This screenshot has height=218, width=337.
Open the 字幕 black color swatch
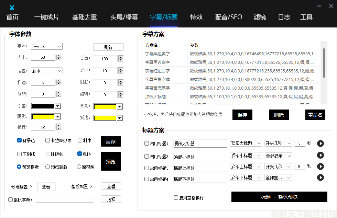46,106
